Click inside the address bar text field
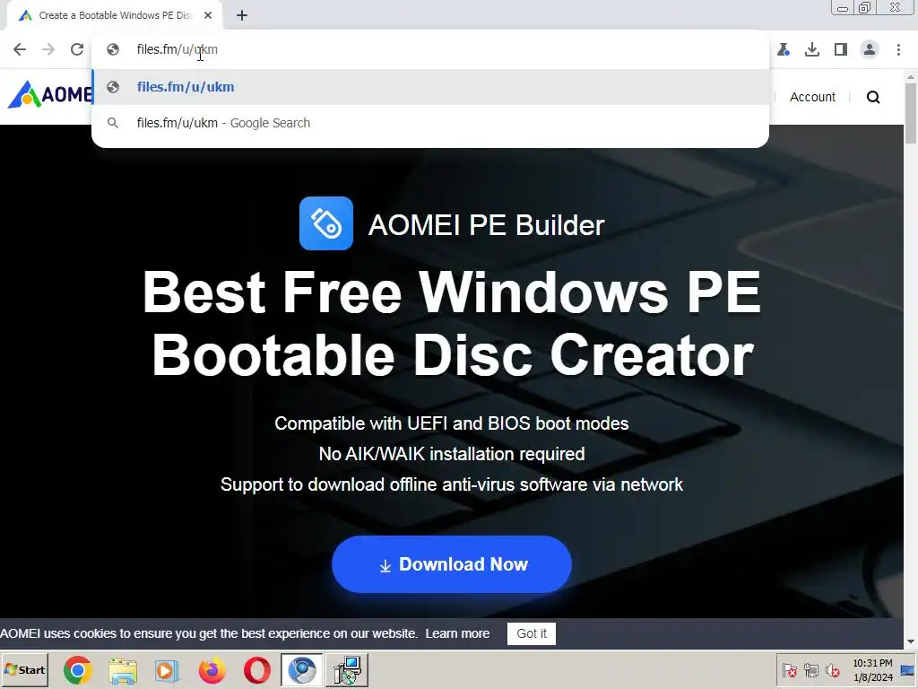This screenshot has height=689, width=918. [x=429, y=49]
